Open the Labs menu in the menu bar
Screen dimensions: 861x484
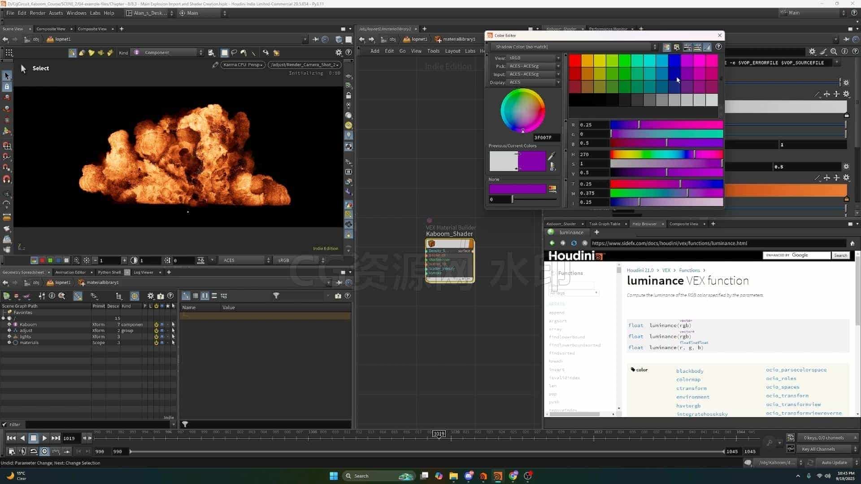tap(95, 13)
